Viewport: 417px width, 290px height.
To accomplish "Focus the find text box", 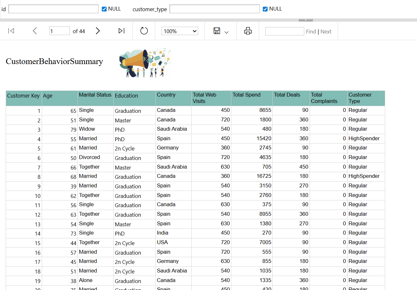I will [x=284, y=31].
